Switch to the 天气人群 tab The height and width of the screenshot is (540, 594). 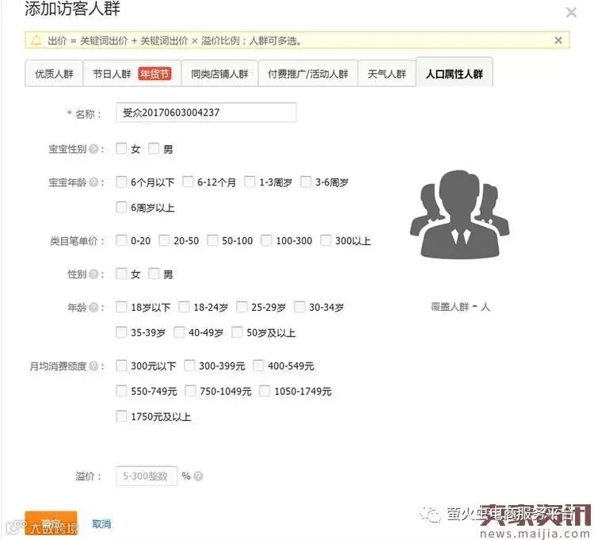(386, 74)
